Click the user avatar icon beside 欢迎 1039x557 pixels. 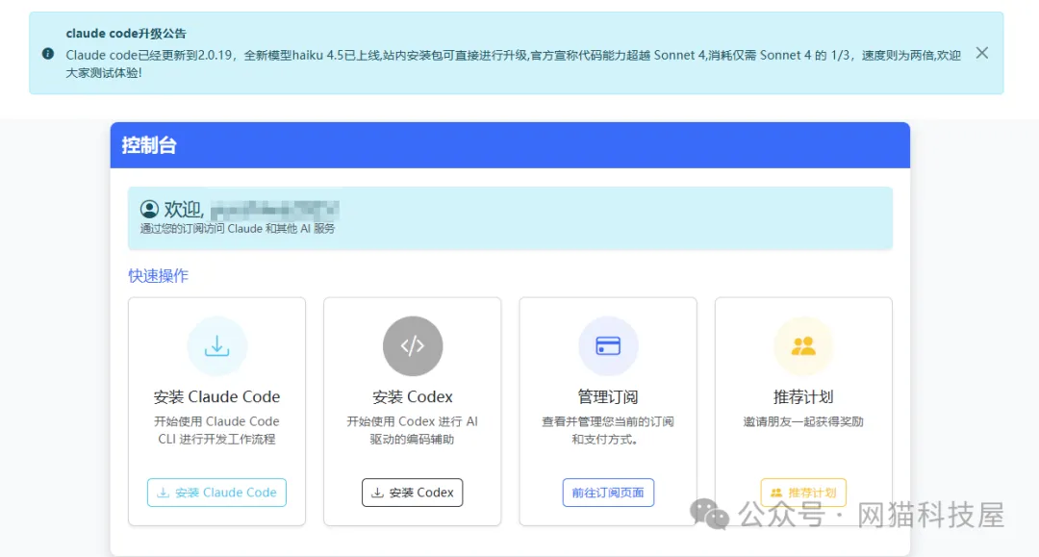pos(149,209)
